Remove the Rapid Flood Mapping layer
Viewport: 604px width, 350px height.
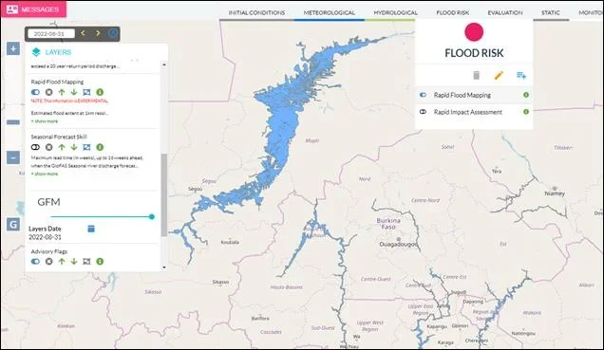click(49, 92)
